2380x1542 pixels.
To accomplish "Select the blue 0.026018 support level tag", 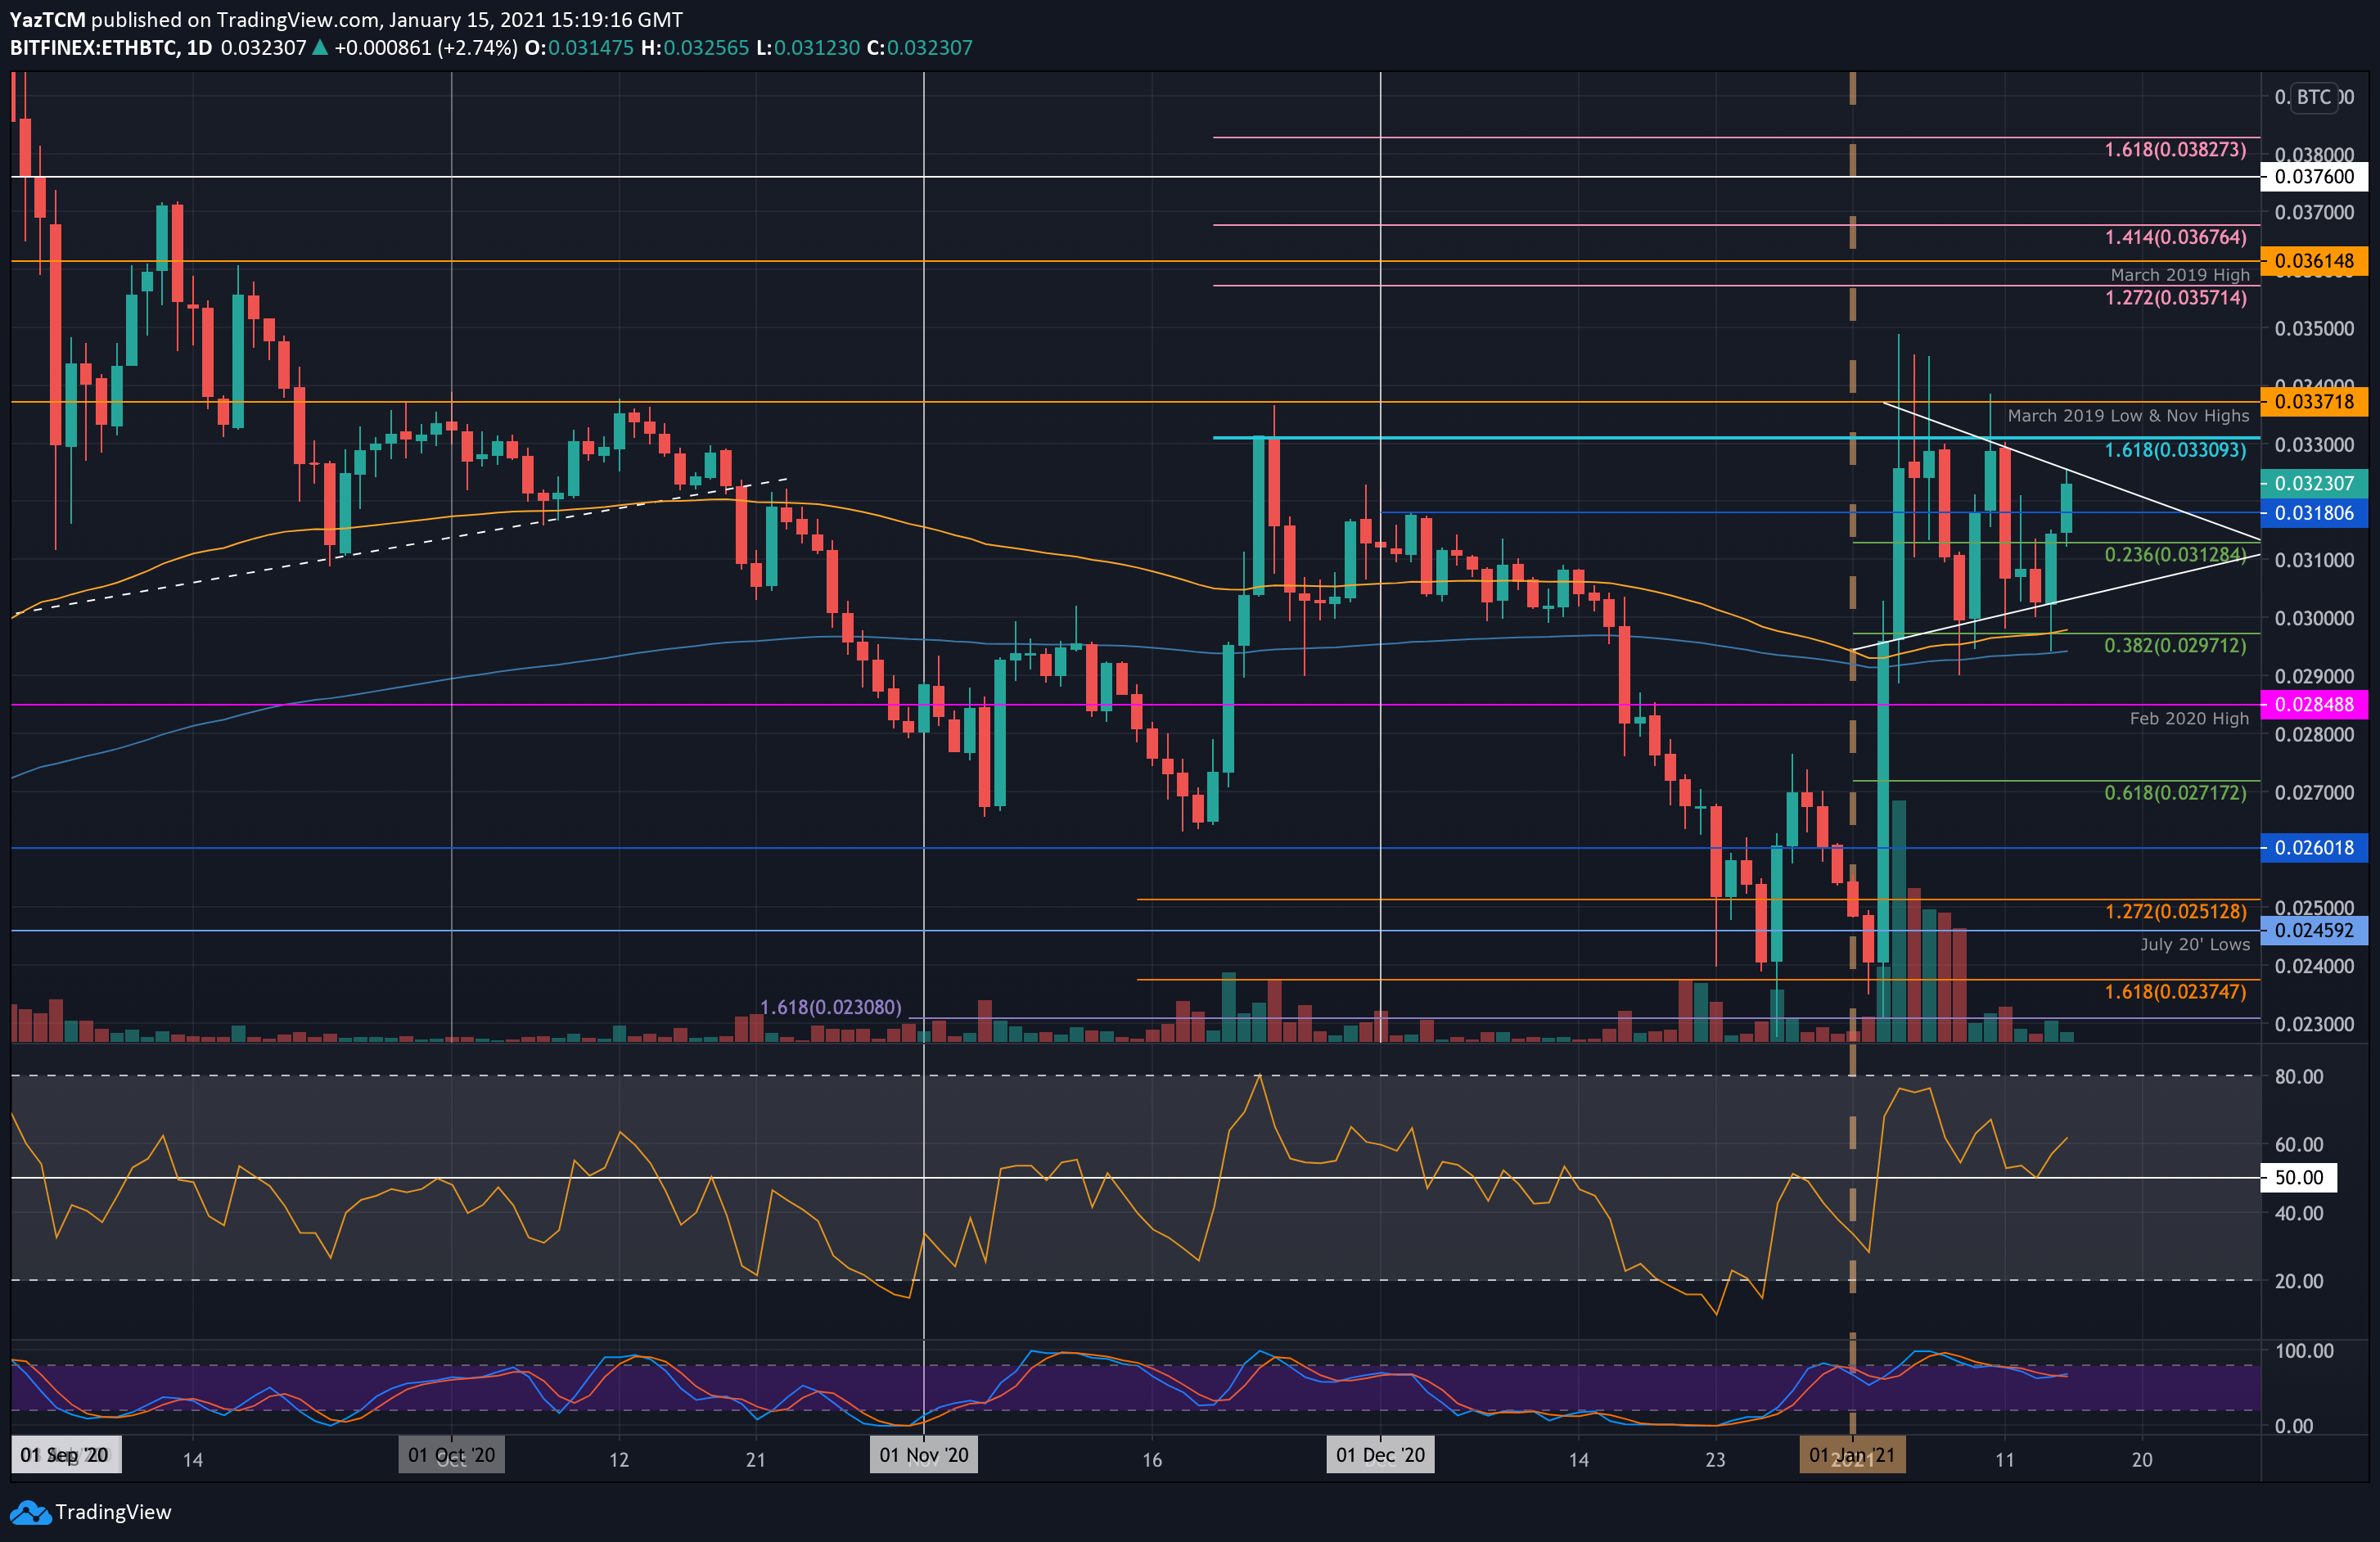I will (x=2316, y=848).
